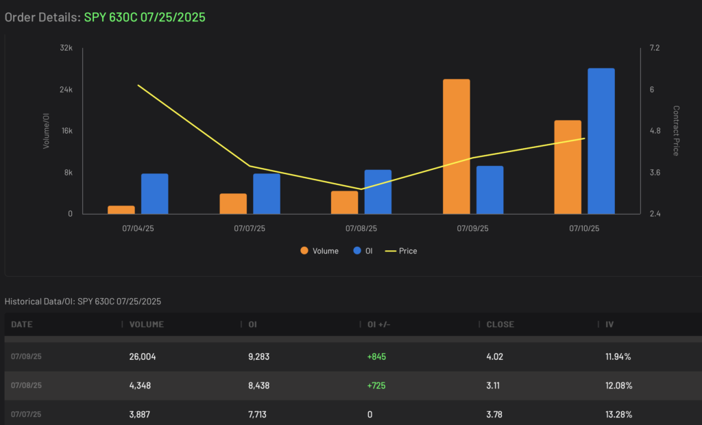Select the 07/09/25 date cell in table
The image size is (702, 425).
click(x=26, y=356)
